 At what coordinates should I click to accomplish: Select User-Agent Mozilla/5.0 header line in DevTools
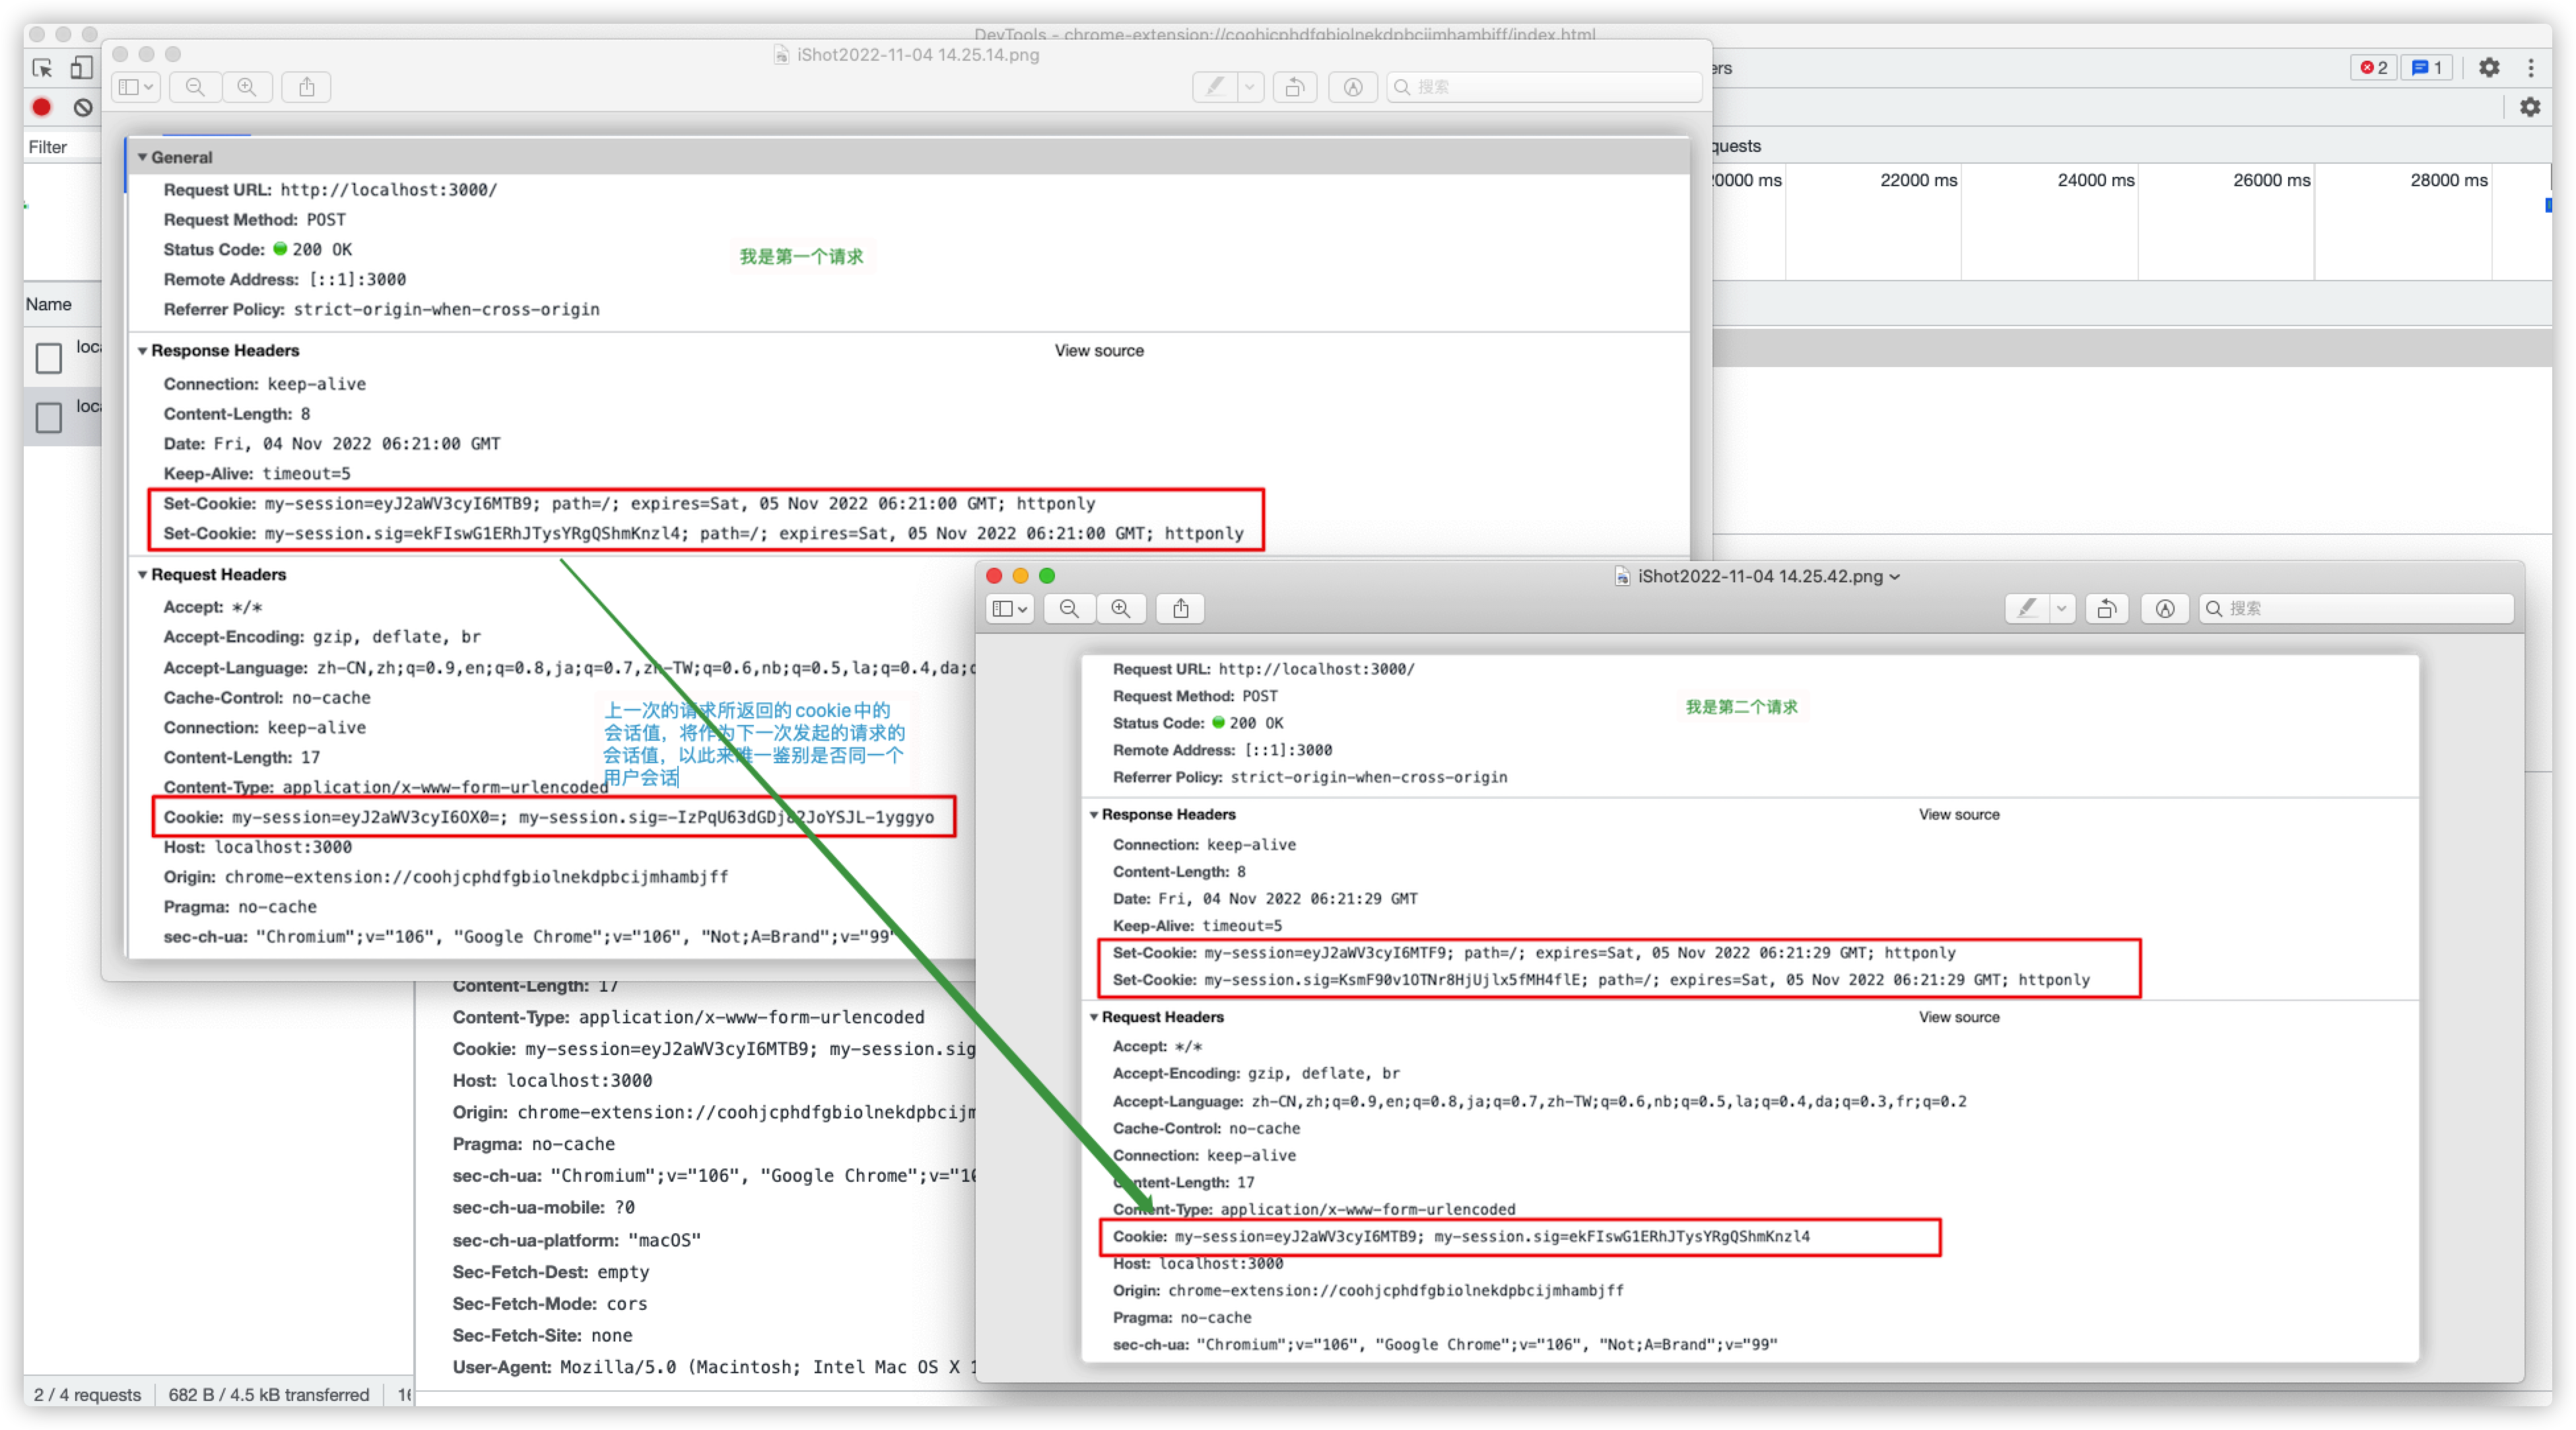click(x=714, y=1367)
